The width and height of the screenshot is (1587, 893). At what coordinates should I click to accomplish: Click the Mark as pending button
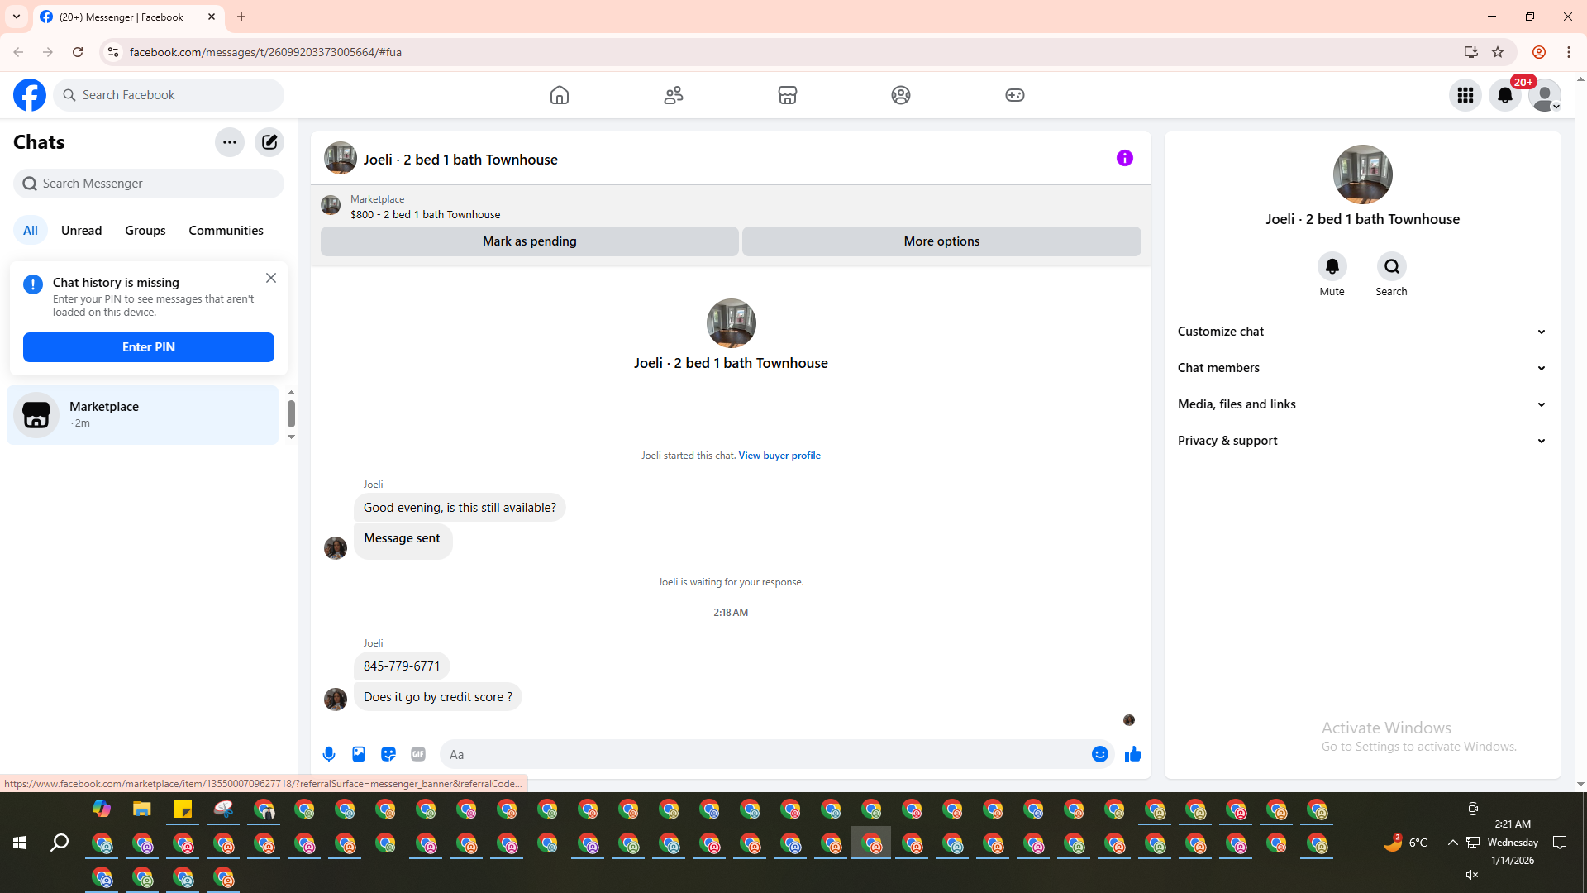pos(529,241)
